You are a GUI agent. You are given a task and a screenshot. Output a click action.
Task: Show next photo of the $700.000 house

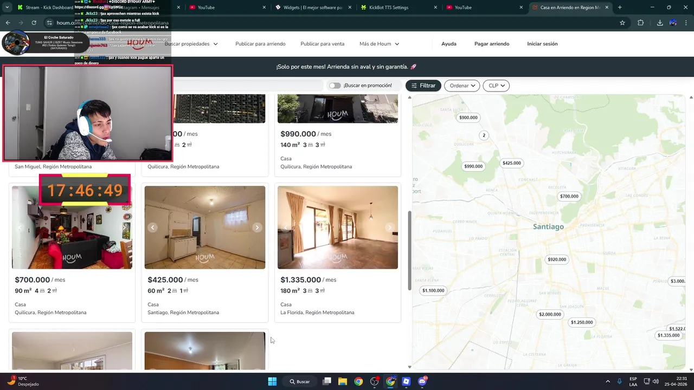click(125, 227)
